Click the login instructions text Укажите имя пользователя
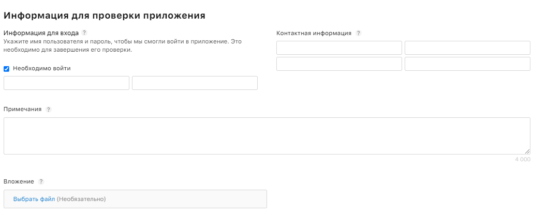This screenshot has width=547, height=215. 123,45
